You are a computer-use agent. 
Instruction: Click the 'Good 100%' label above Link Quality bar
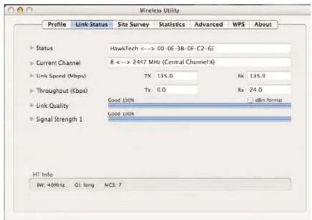(x=121, y=100)
